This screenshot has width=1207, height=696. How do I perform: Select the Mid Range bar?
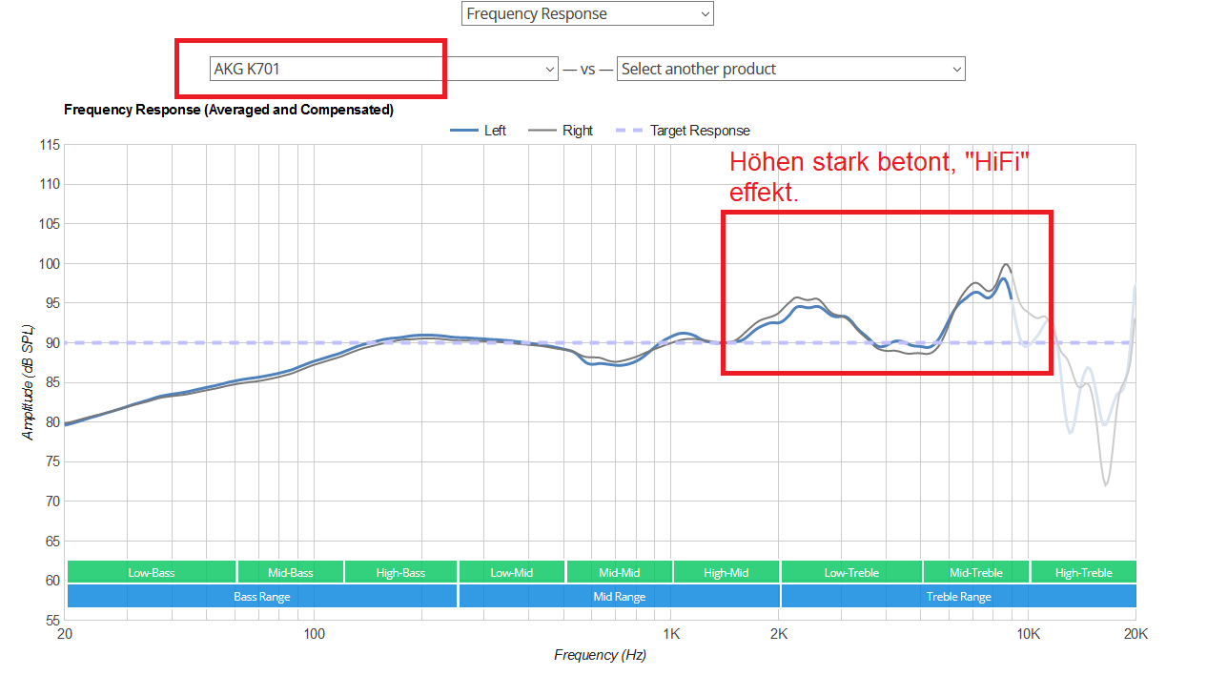[620, 596]
